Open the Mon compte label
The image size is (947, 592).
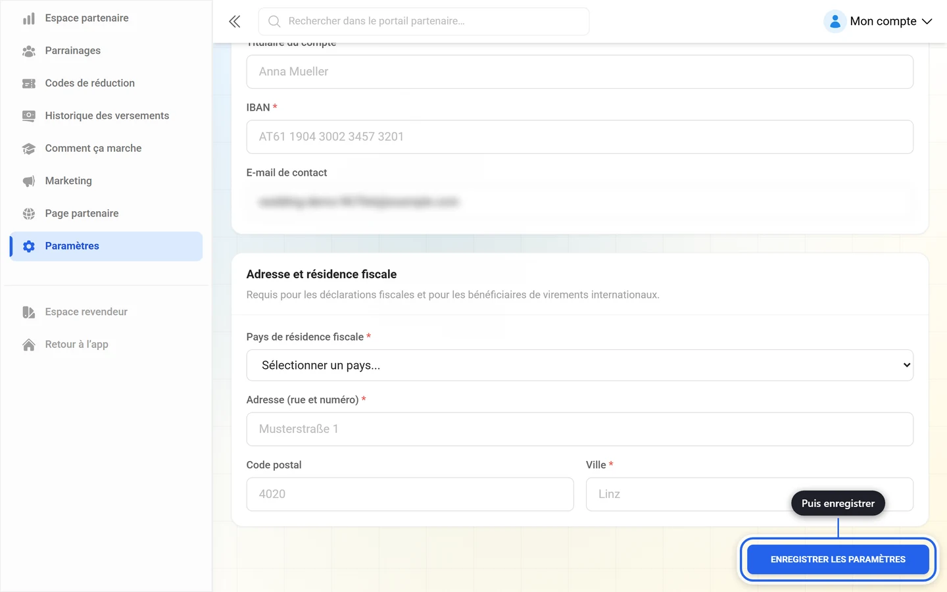[x=883, y=21]
